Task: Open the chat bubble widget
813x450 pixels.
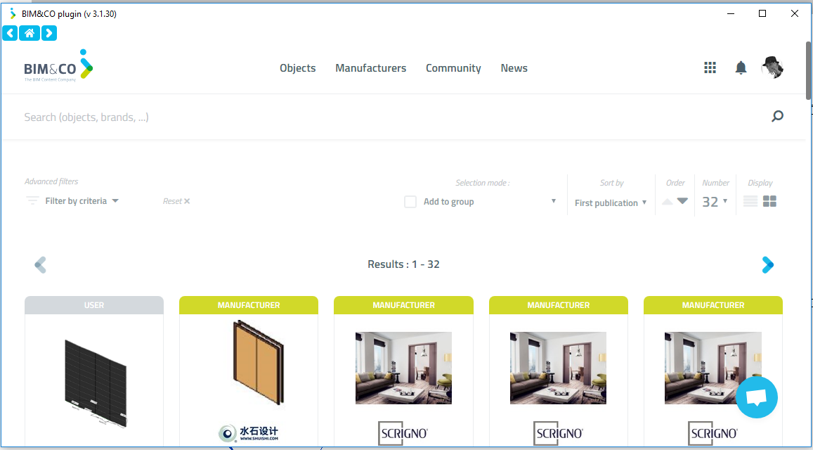Action: pyautogui.click(x=757, y=397)
